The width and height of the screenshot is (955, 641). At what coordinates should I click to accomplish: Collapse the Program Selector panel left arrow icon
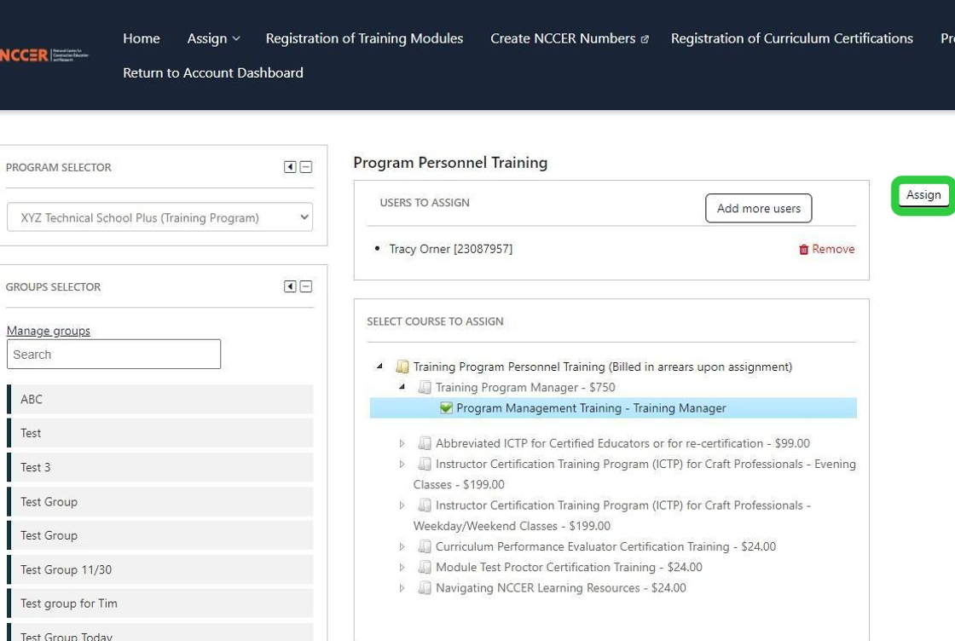pos(290,167)
